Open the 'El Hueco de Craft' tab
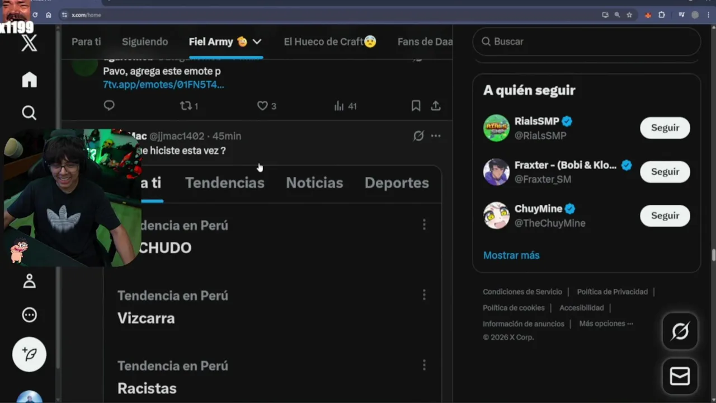This screenshot has width=716, height=403. [330, 41]
